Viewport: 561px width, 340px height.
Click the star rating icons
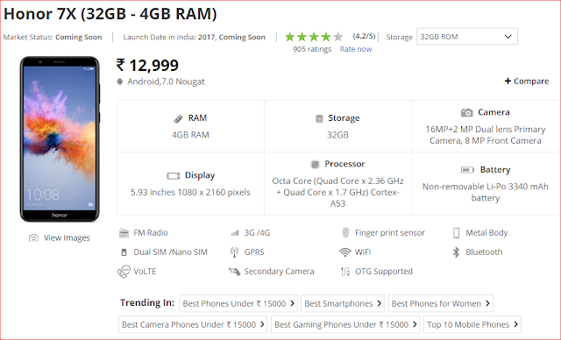[314, 37]
